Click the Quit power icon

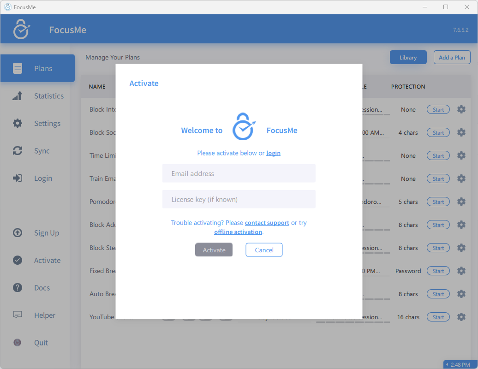[18, 343]
